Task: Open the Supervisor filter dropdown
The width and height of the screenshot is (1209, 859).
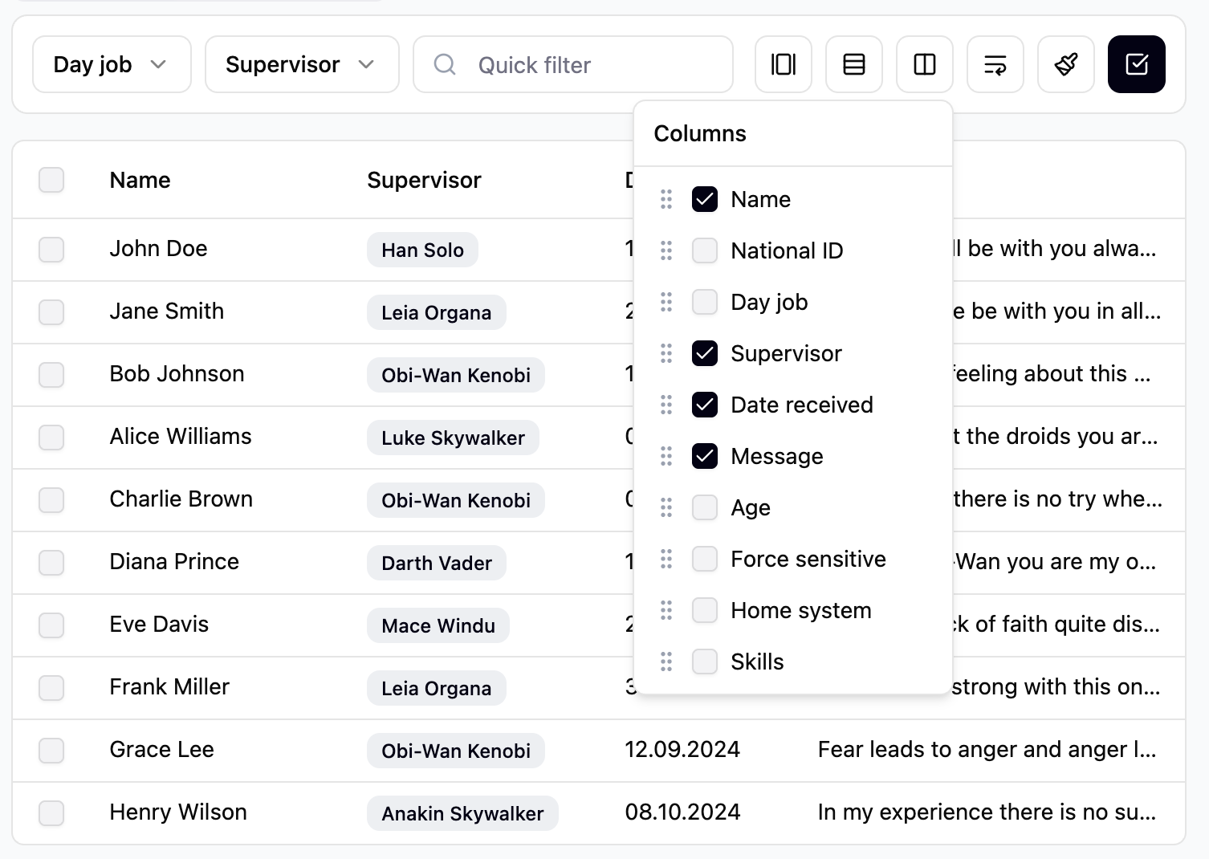Action: [301, 64]
